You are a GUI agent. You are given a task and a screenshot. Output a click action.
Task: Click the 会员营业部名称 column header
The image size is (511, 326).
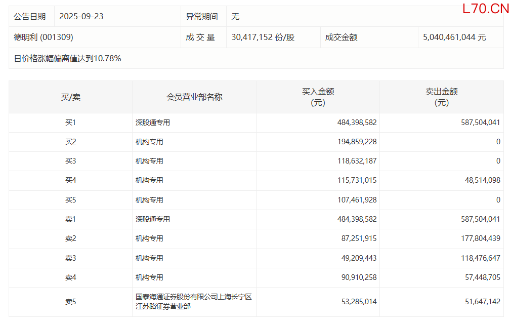pos(194,97)
